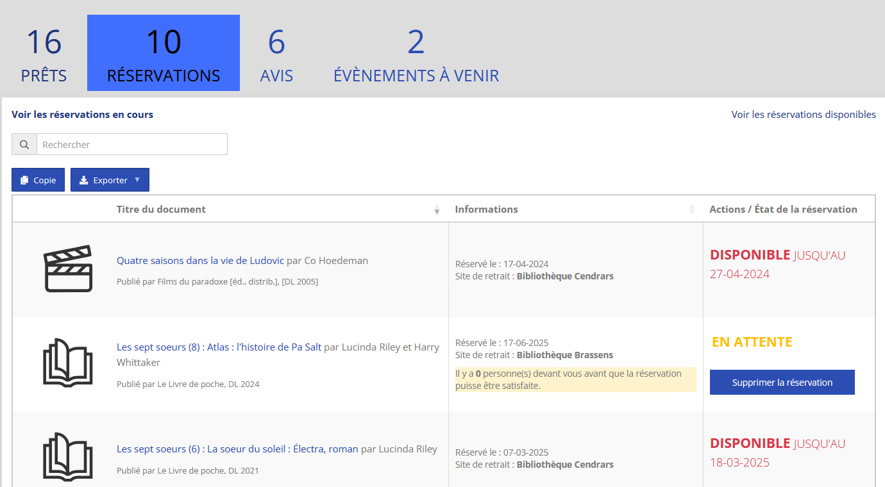Open Les sept soeurs (8) Atlas title
The width and height of the screenshot is (885, 487).
click(219, 347)
